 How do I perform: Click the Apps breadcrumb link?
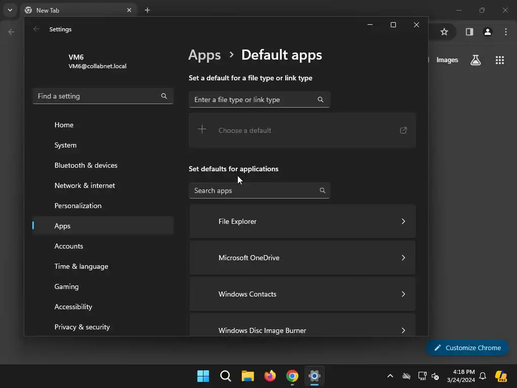(x=204, y=55)
